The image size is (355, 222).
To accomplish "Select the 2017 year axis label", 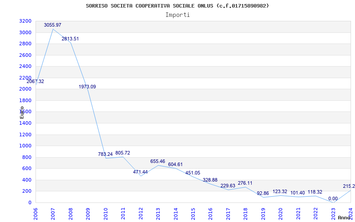I will click(x=228, y=214).
